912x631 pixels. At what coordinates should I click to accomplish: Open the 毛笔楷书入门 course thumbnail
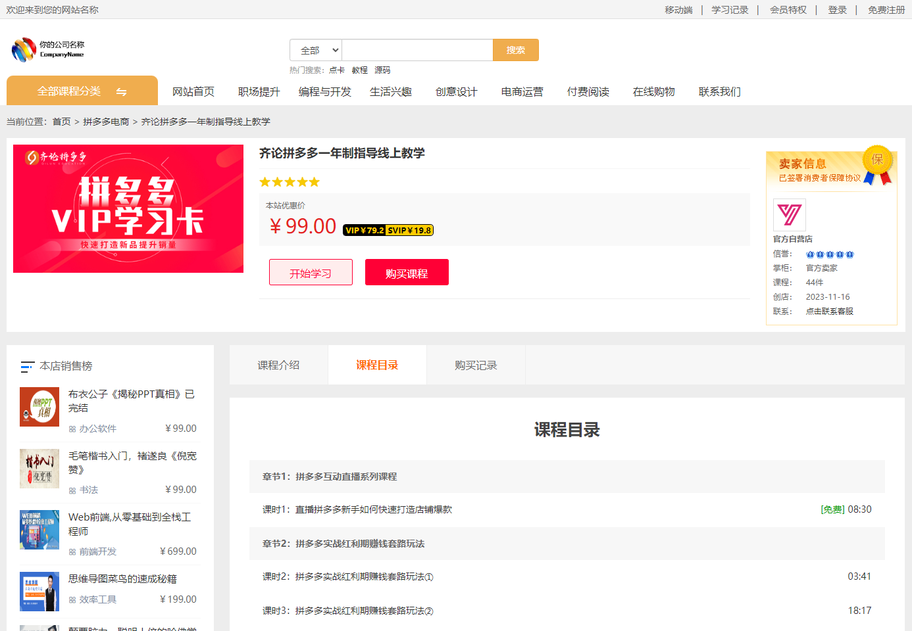point(39,469)
